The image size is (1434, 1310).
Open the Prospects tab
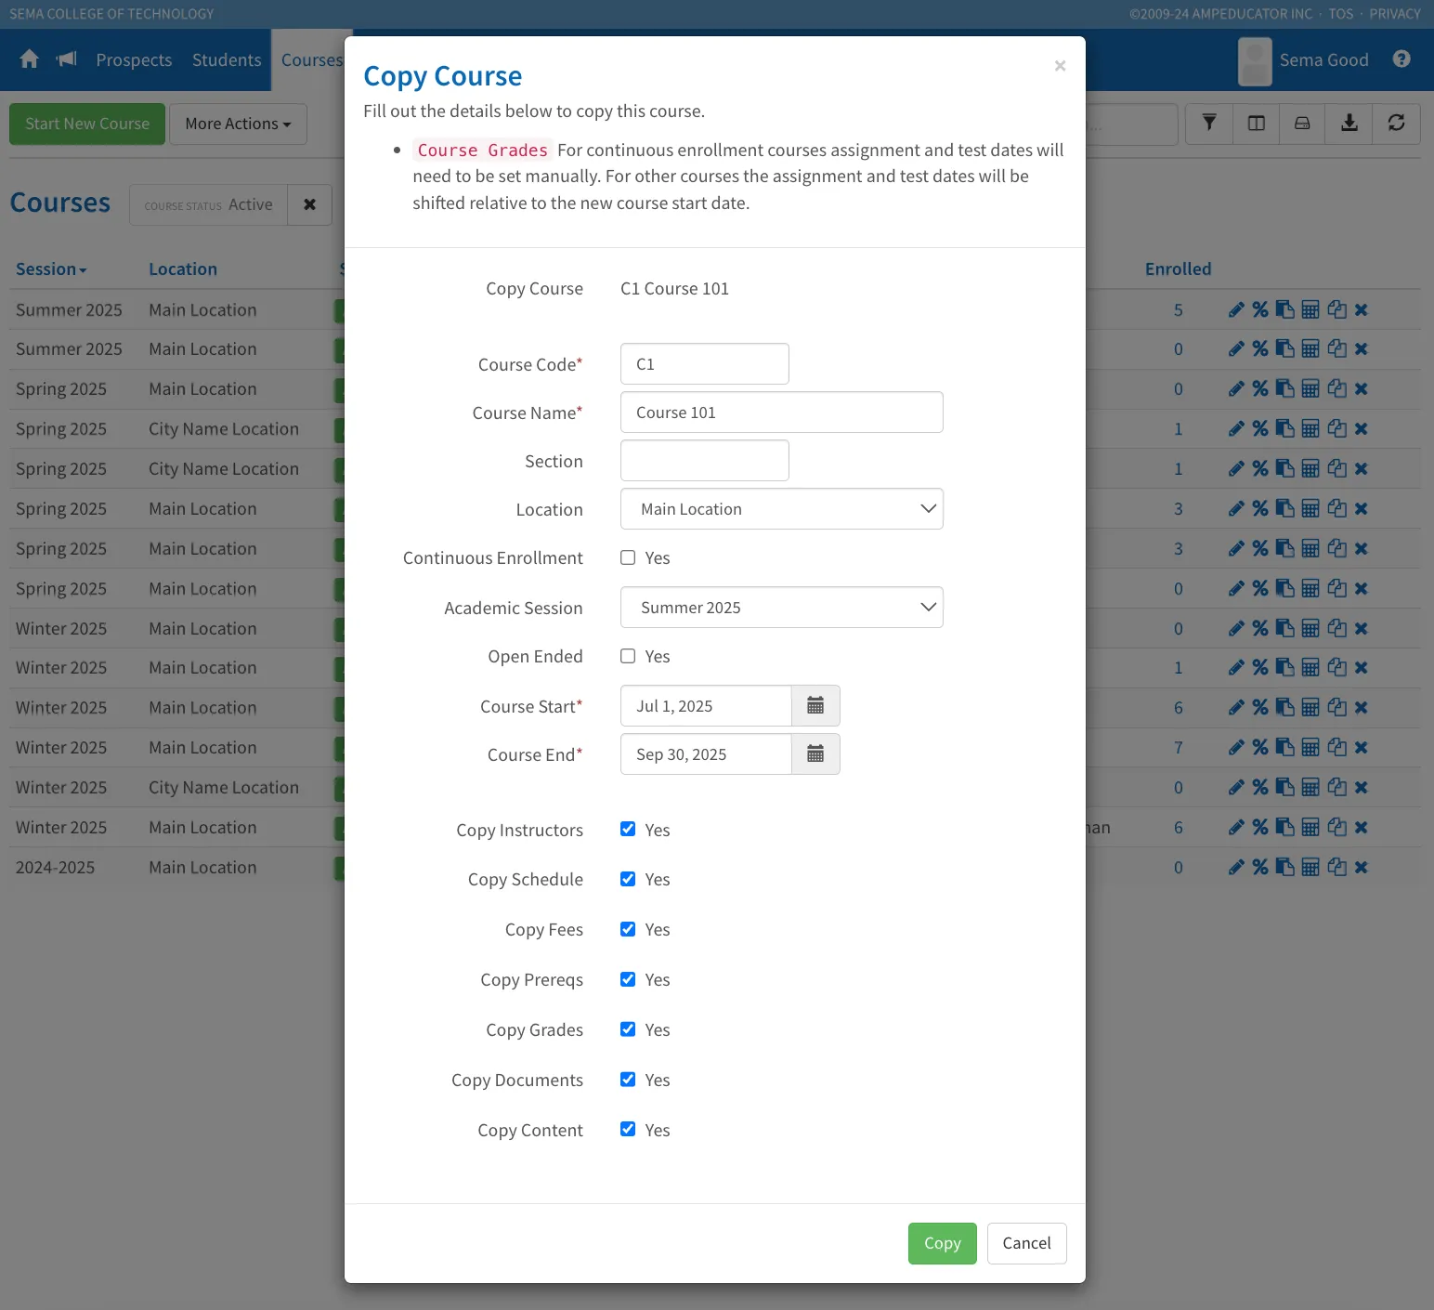(134, 59)
